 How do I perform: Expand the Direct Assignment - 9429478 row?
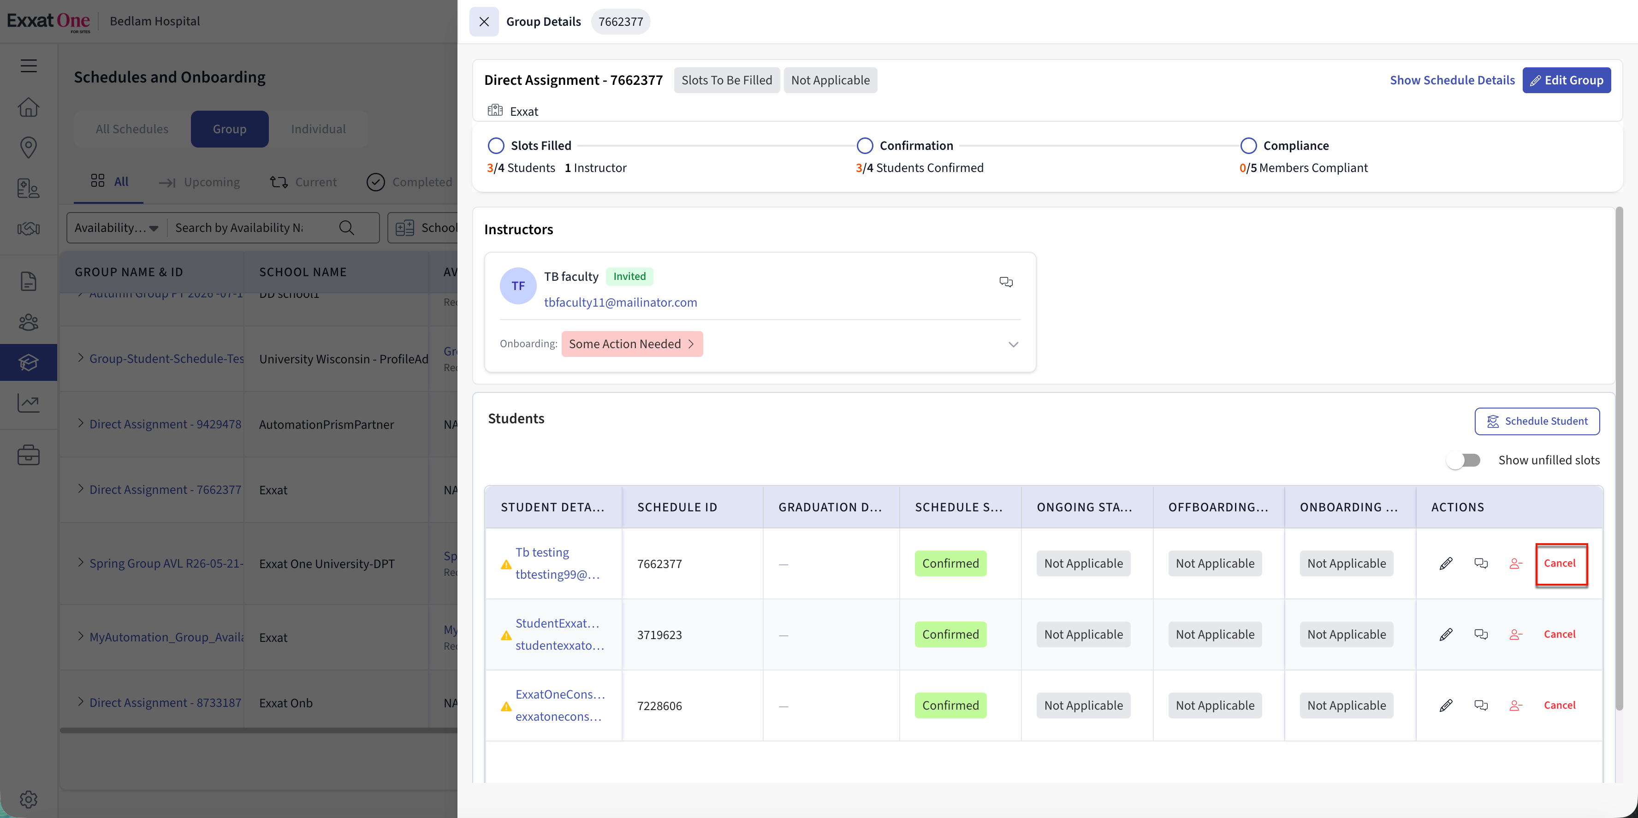tap(81, 423)
